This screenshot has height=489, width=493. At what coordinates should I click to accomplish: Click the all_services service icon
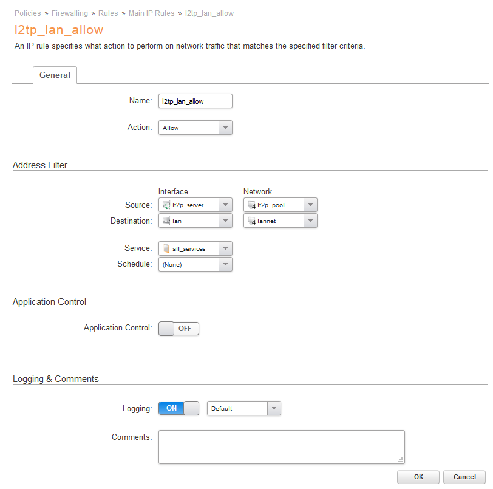click(x=166, y=248)
